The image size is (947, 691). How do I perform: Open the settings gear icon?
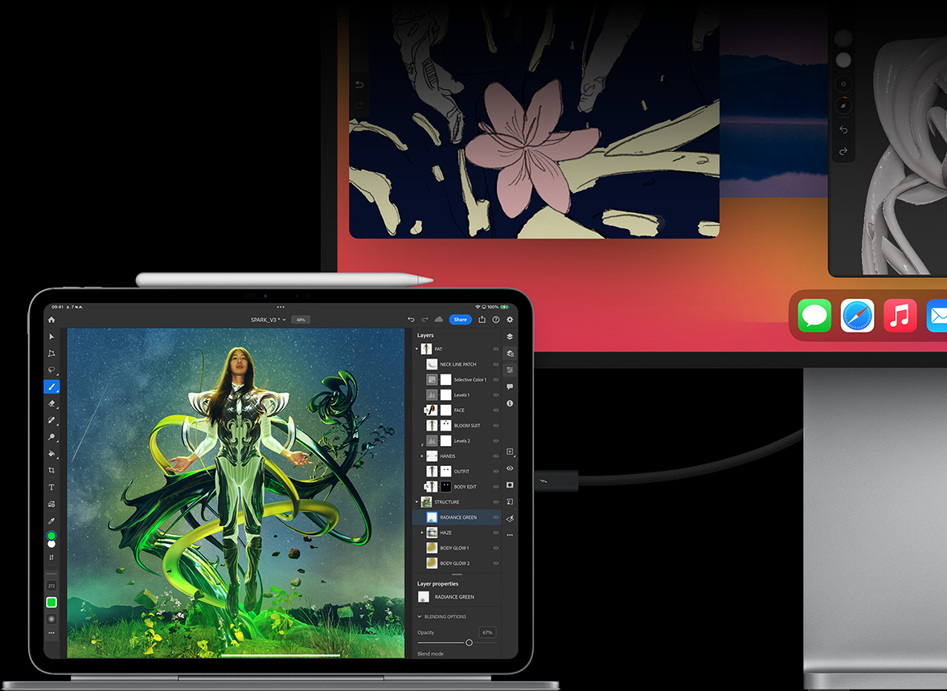click(510, 320)
